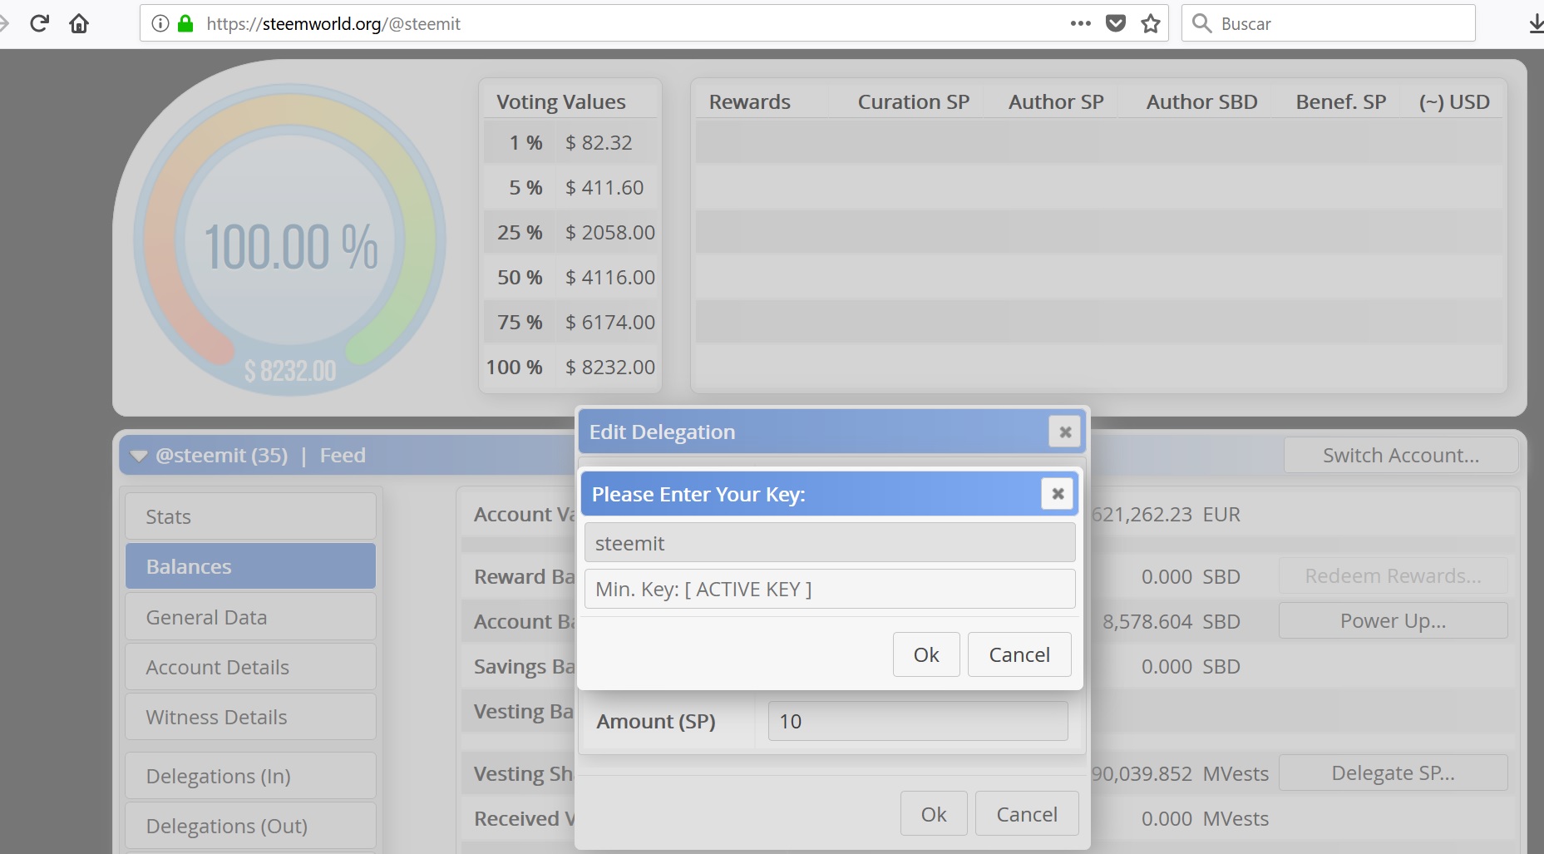Image resolution: width=1544 pixels, height=854 pixels.
Task: Open General Data tab
Action: 250,617
